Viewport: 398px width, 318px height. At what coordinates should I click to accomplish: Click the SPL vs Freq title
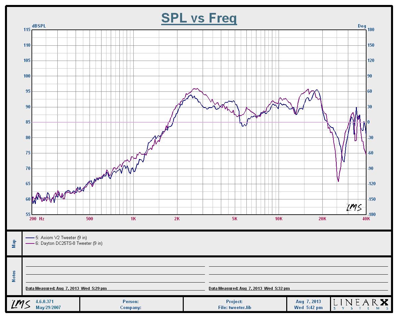click(x=199, y=18)
